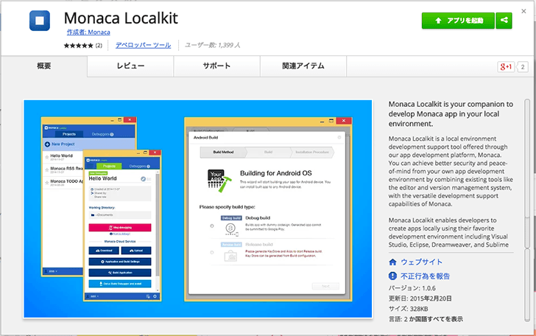Click pencil edit icon next to Hello World

coord(144,179)
